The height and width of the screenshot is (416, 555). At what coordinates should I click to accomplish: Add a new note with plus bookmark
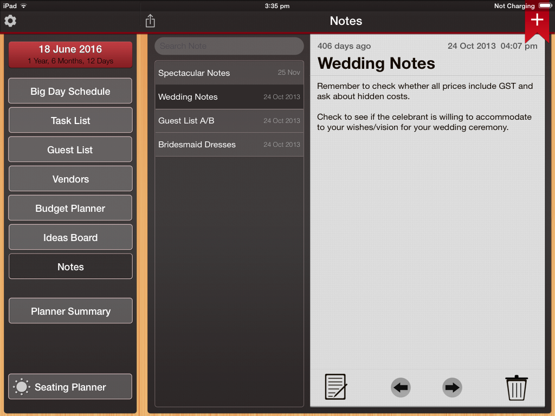(537, 21)
